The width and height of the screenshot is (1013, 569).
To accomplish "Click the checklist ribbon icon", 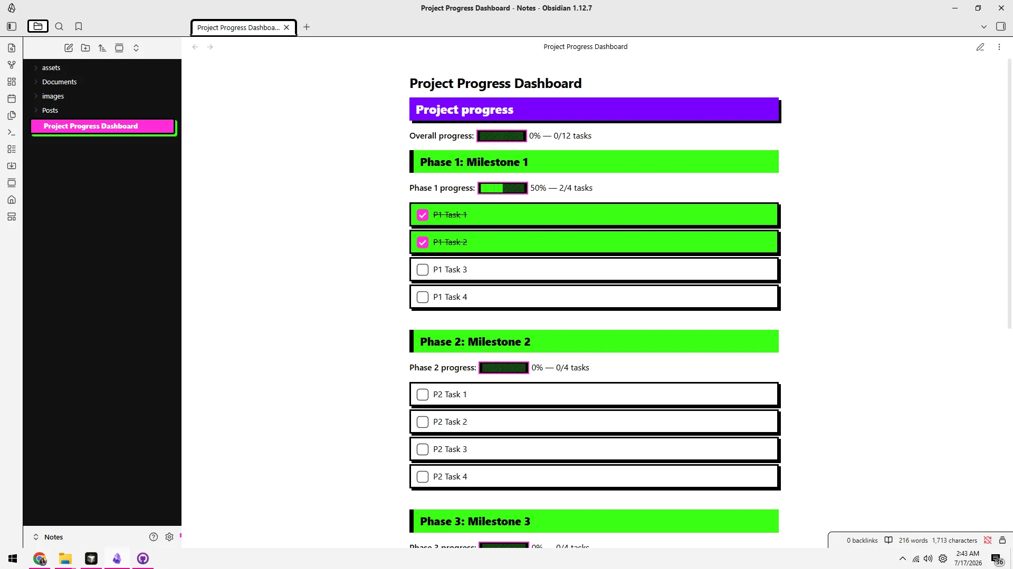I will click(x=12, y=149).
